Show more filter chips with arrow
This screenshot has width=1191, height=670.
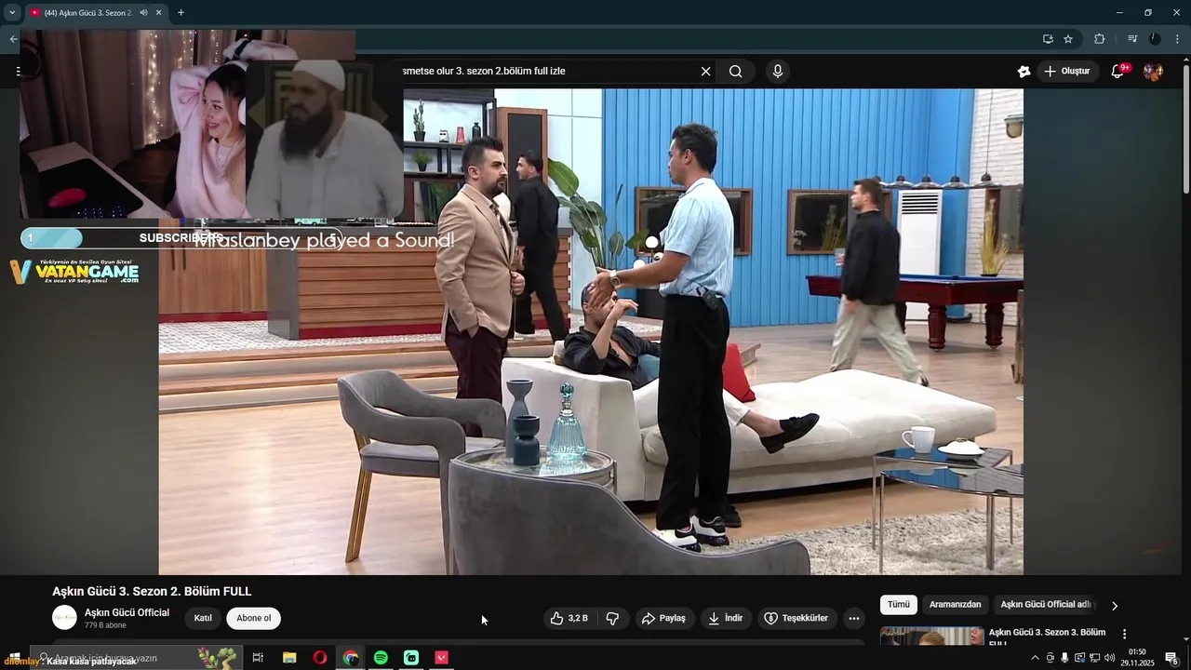click(x=1115, y=606)
